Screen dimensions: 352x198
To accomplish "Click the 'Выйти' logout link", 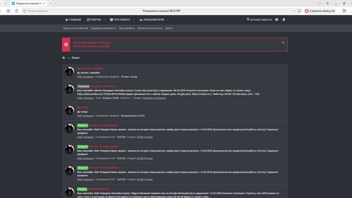I will [x=169, y=28].
